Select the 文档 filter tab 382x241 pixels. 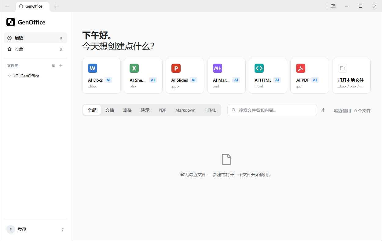(x=110, y=110)
